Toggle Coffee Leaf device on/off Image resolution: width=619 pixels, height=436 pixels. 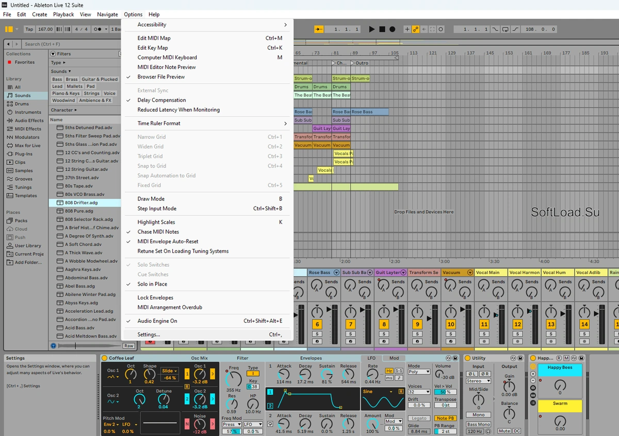[x=104, y=358]
